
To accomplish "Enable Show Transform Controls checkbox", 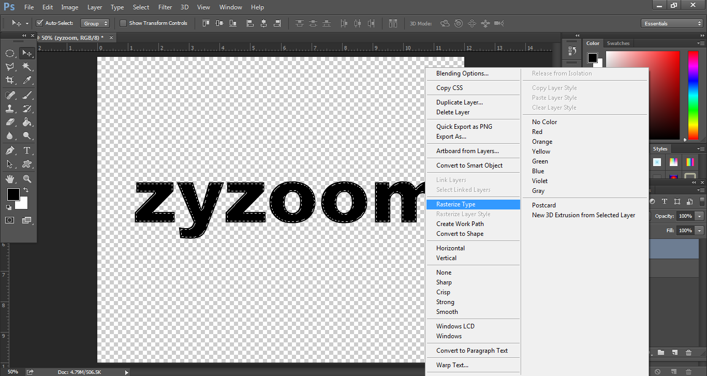I will pos(123,23).
